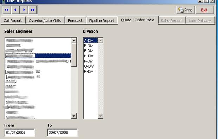Go to previous record arrow button
218x139 pixels.
coord(15,10)
